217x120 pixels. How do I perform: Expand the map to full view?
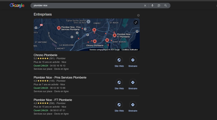tap(136, 22)
